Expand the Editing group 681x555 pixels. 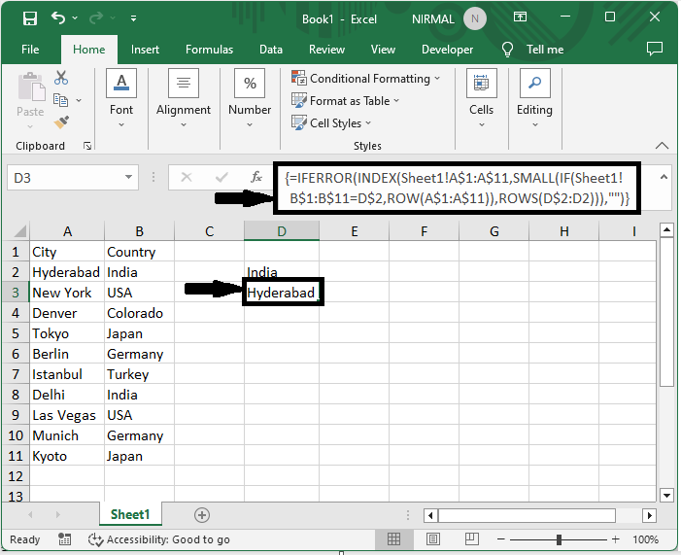click(534, 98)
